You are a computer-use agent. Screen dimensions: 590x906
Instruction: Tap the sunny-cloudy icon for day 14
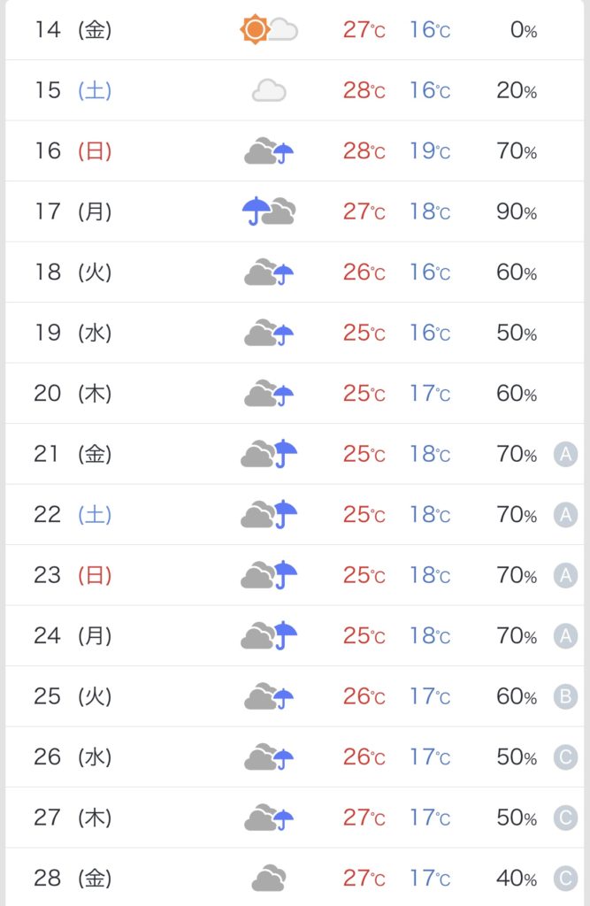pyautogui.click(x=269, y=29)
